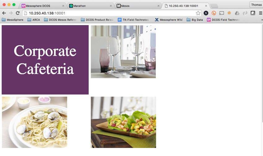Open the Mesosphere Wiki bookmark
Screen dimensions: 263x156
pyautogui.click(x=169, y=20)
